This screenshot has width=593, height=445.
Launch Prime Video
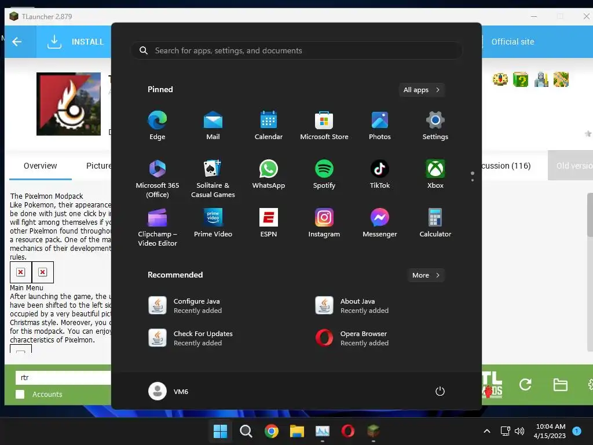pyautogui.click(x=213, y=223)
